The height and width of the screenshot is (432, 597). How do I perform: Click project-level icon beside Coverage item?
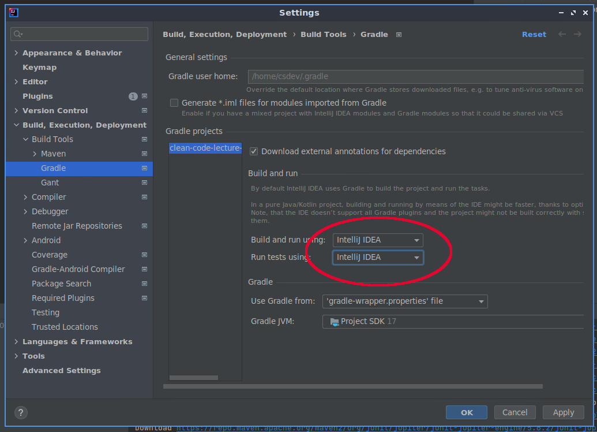click(x=144, y=255)
